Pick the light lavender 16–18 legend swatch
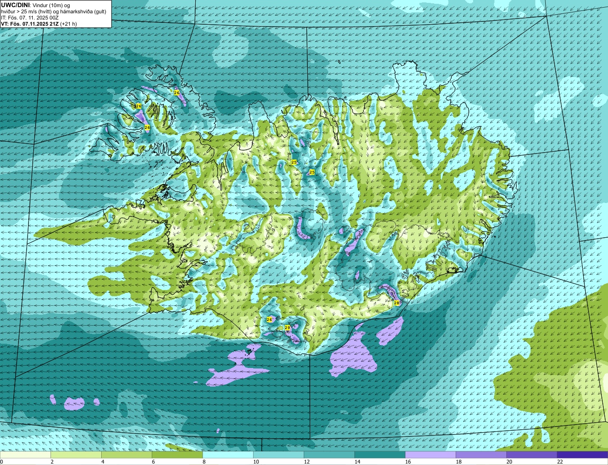The width and height of the screenshot is (608, 465). [x=430, y=455]
